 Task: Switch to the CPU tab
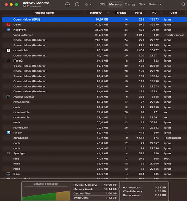[103, 4]
